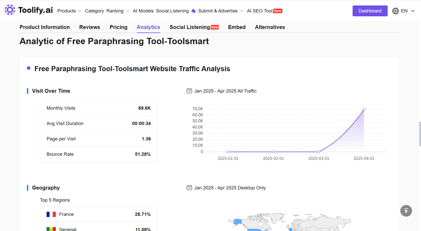Click the Geography section heading
The image size is (421, 231).
coord(46,188)
